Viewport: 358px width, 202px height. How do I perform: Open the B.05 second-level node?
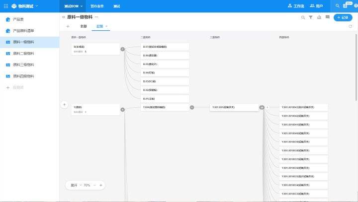click(165, 64)
